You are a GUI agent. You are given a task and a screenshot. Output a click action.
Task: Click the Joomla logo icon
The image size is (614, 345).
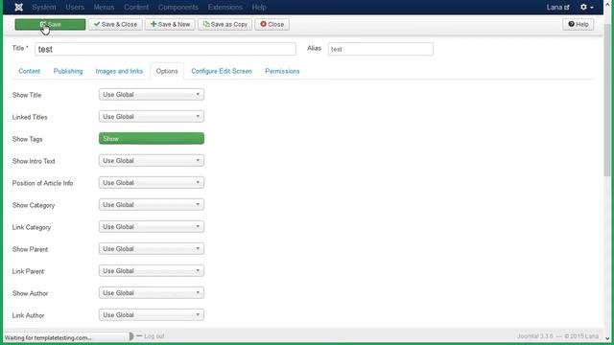pos(18,7)
